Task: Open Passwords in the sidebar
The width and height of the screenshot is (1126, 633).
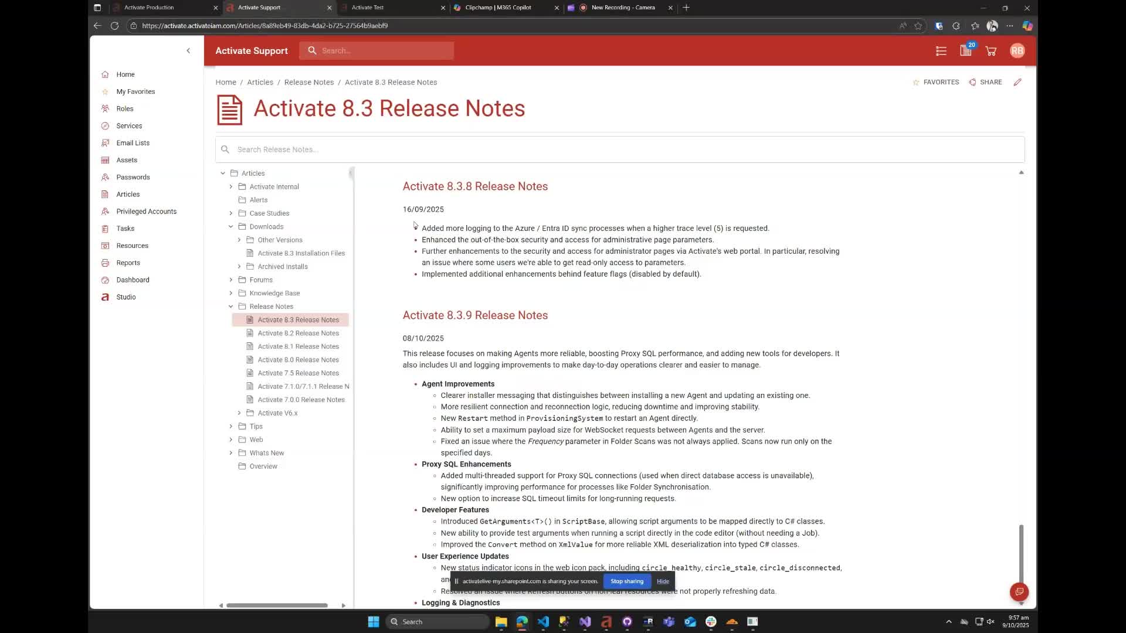Action: coord(133,177)
